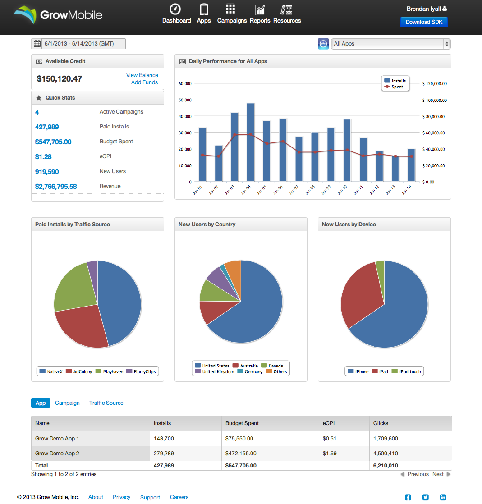Select the Grow Demo App 2 table row

[x=90, y=453]
